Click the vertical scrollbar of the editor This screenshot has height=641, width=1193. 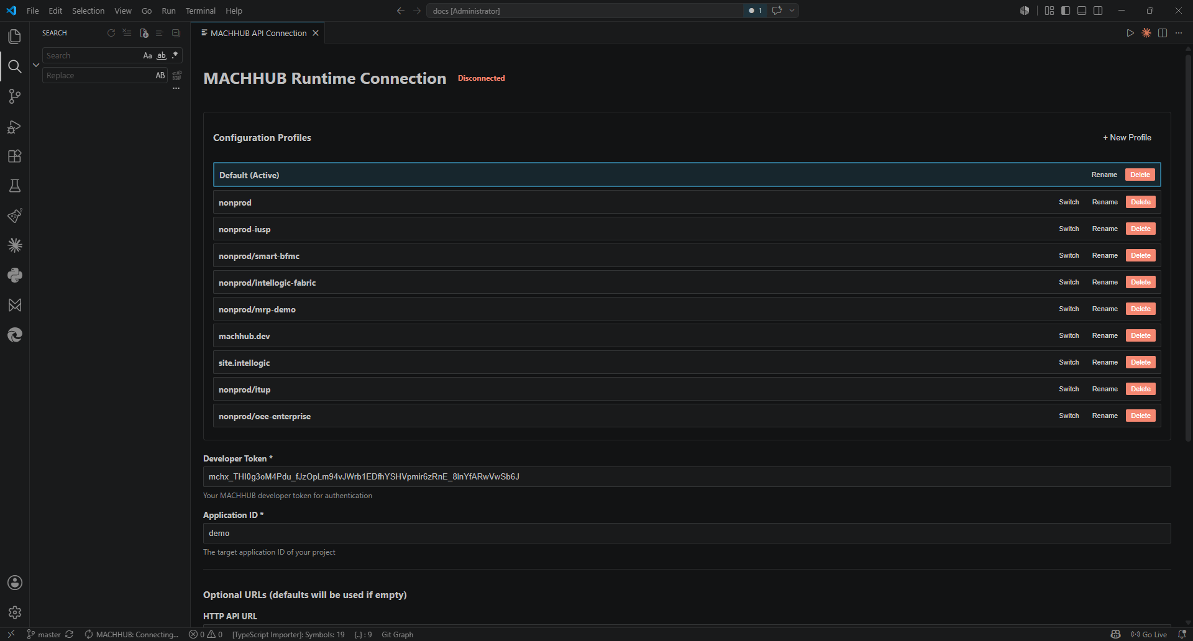tap(1189, 248)
